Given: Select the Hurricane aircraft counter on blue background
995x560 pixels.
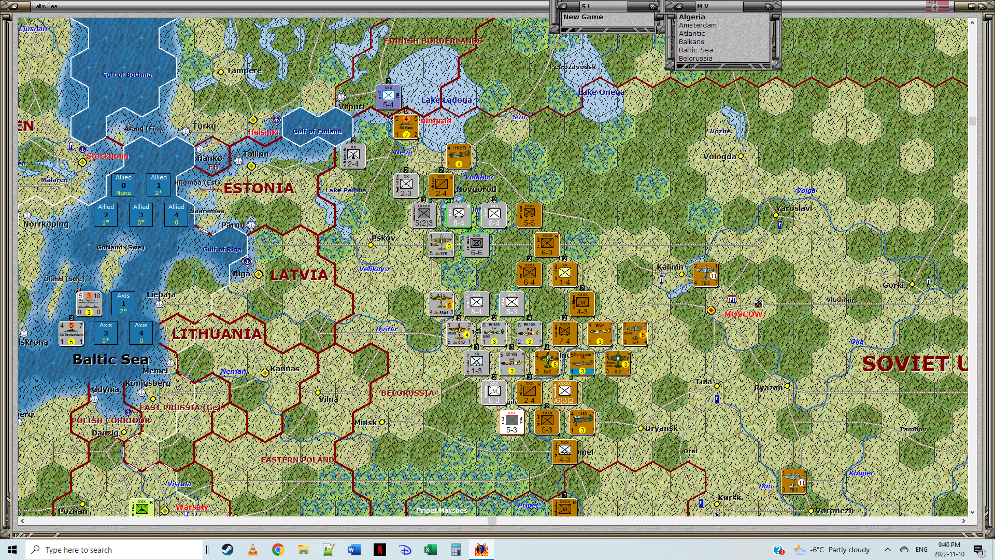Looking at the screenshot, I should pyautogui.click(x=582, y=363).
